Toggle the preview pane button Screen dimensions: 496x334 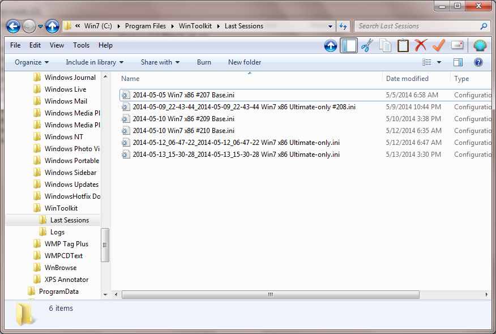[x=457, y=62]
